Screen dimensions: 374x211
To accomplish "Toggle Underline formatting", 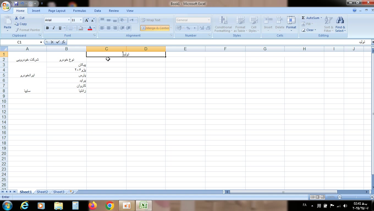I will [60, 28].
